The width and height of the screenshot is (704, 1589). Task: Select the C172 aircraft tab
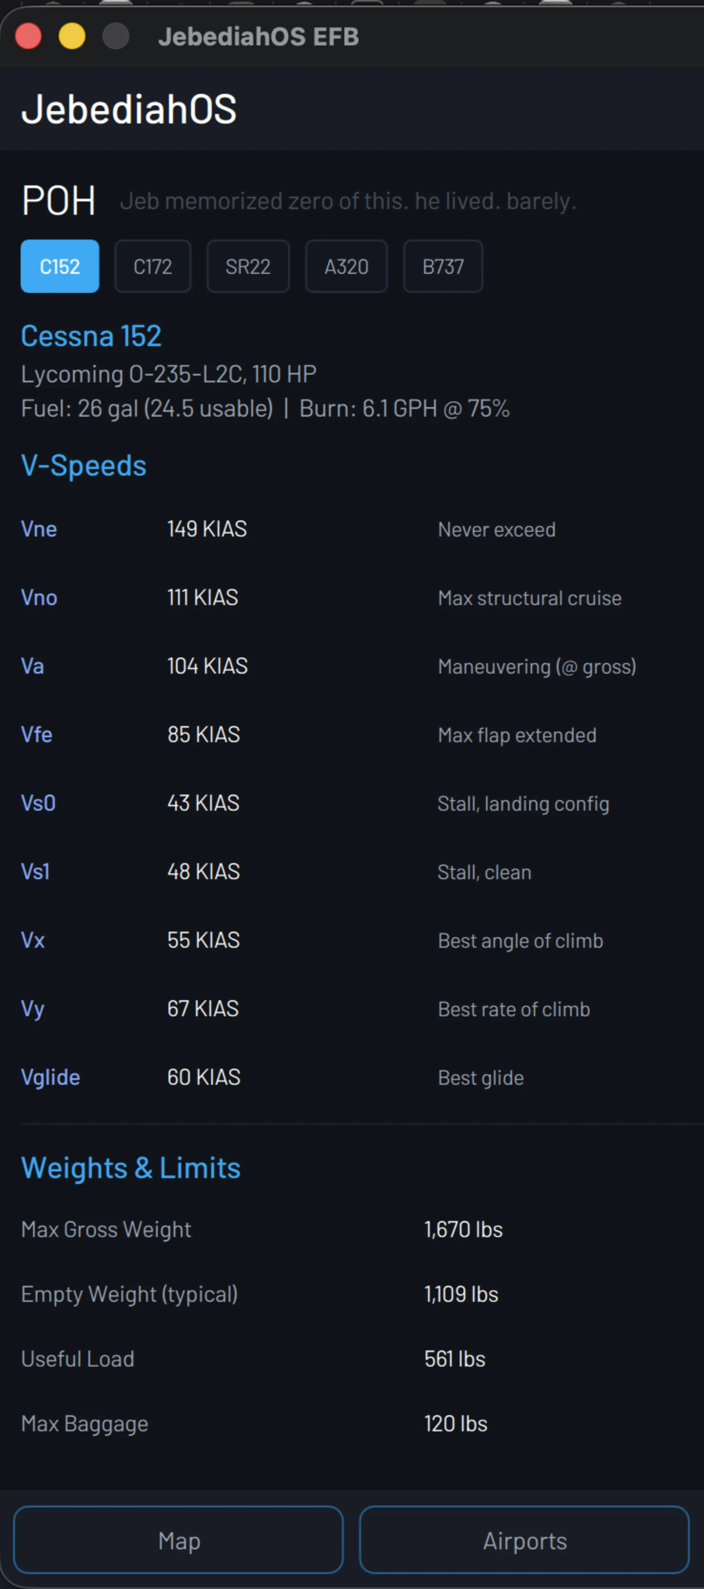point(153,267)
